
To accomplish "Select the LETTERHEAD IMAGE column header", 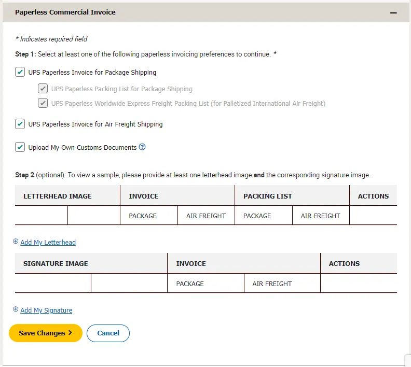I will point(58,196).
